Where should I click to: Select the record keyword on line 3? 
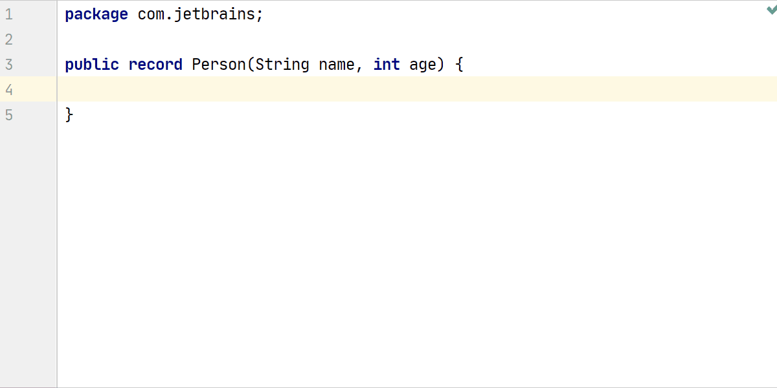coord(155,64)
